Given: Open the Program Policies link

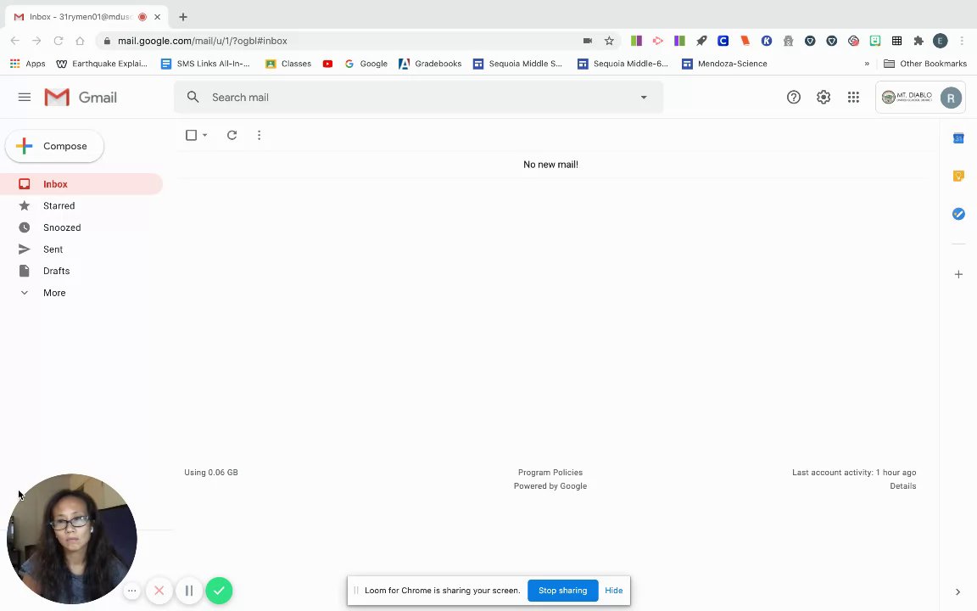Looking at the screenshot, I should 550,473.
